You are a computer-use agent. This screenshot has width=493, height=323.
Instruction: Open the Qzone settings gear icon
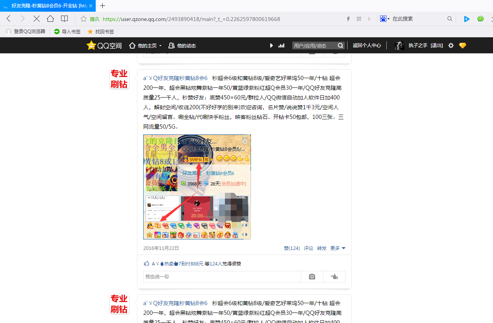pyautogui.click(x=451, y=45)
